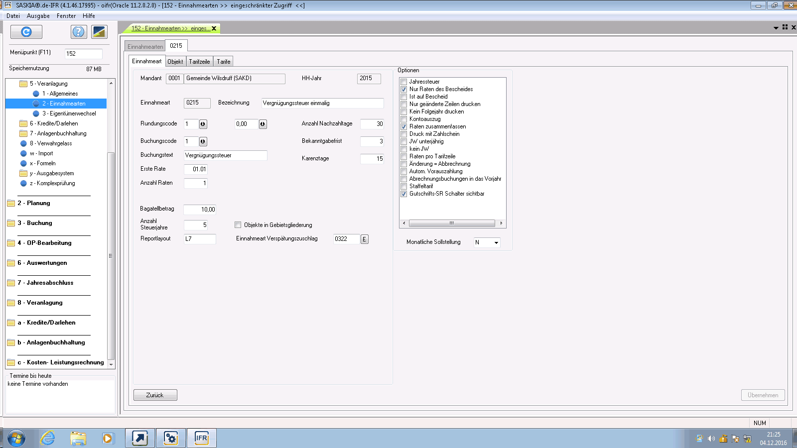
Task: Open the Monatliche Sollstellung dropdown
Action: (496, 243)
